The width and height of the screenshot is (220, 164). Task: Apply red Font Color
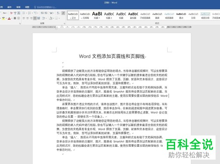(9, 18)
